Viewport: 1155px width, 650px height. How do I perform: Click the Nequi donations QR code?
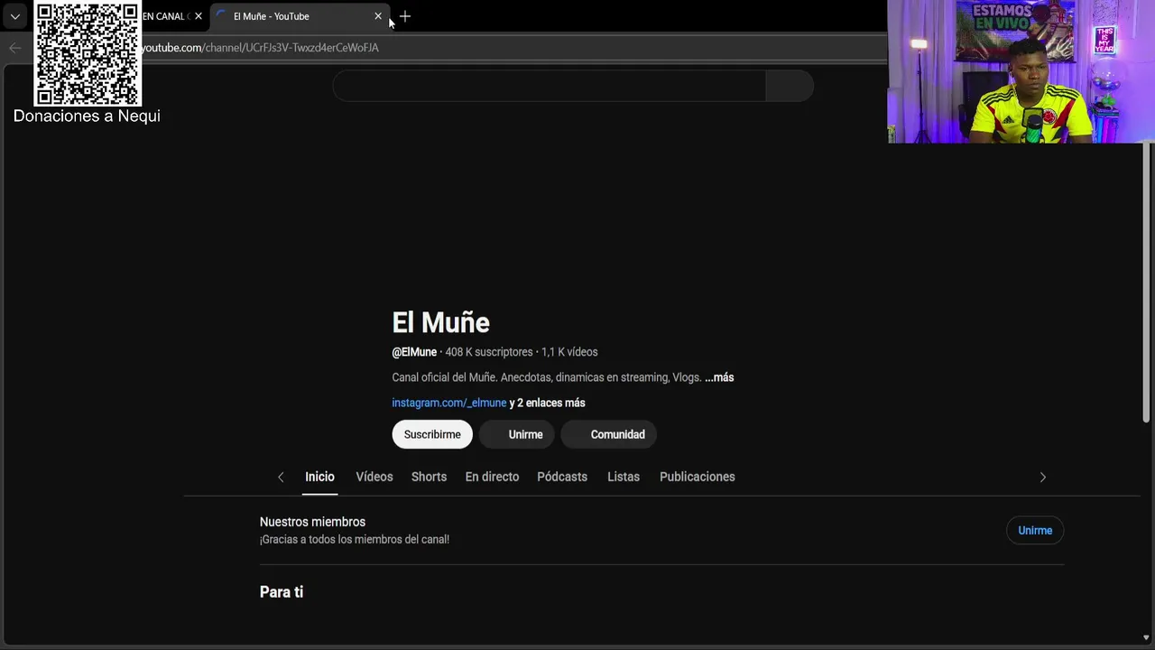pyautogui.click(x=88, y=53)
